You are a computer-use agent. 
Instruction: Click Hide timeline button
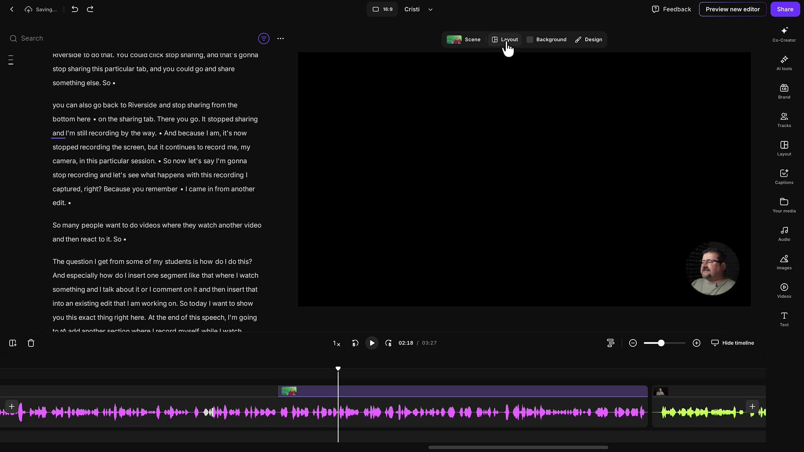click(x=732, y=343)
